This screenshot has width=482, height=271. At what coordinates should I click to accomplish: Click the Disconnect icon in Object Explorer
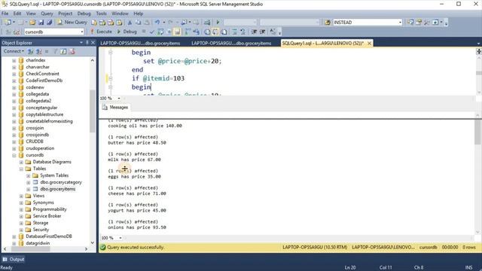(x=38, y=51)
